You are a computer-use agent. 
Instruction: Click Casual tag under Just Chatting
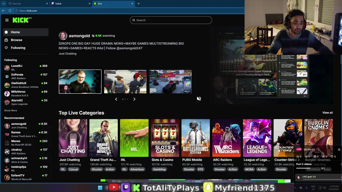pos(73,169)
